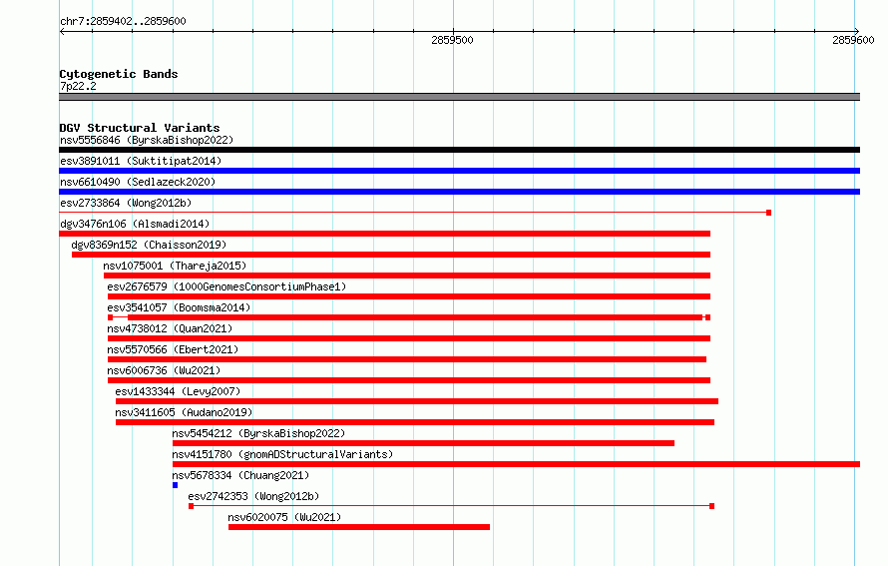Open dgv3476n106 (Alsmadi2014) label
This screenshot has width=888, height=566.
(135, 224)
